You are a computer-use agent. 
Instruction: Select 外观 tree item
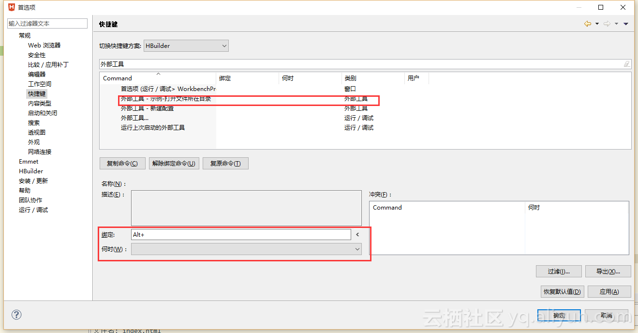coord(34,142)
